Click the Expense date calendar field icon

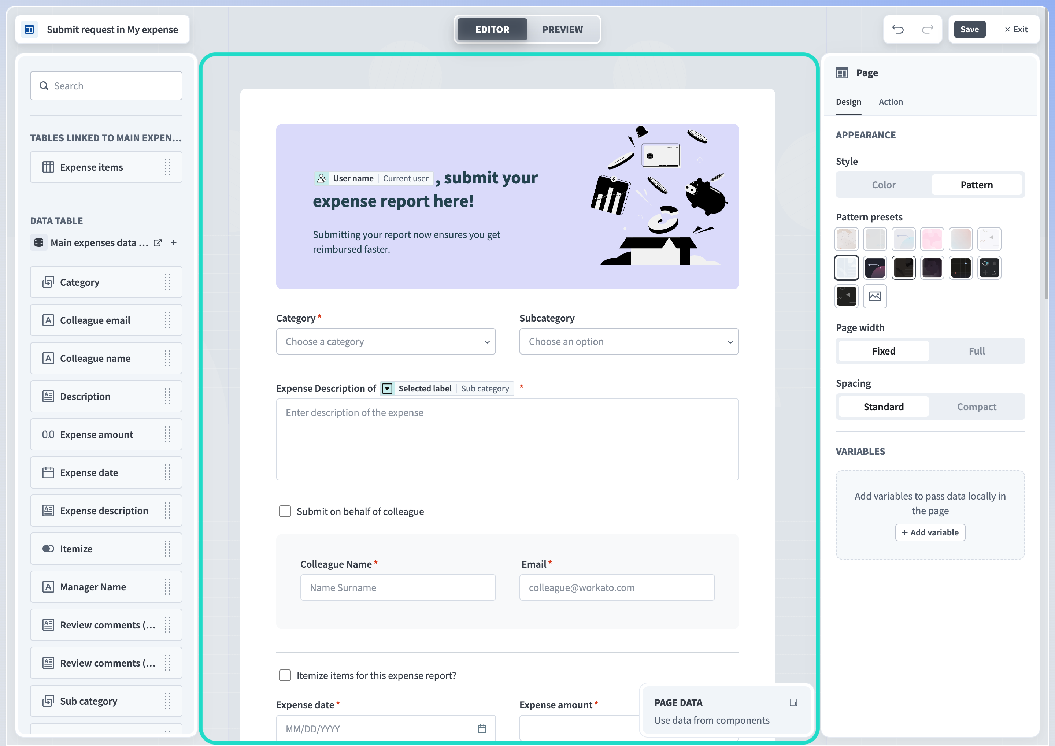tap(48, 473)
